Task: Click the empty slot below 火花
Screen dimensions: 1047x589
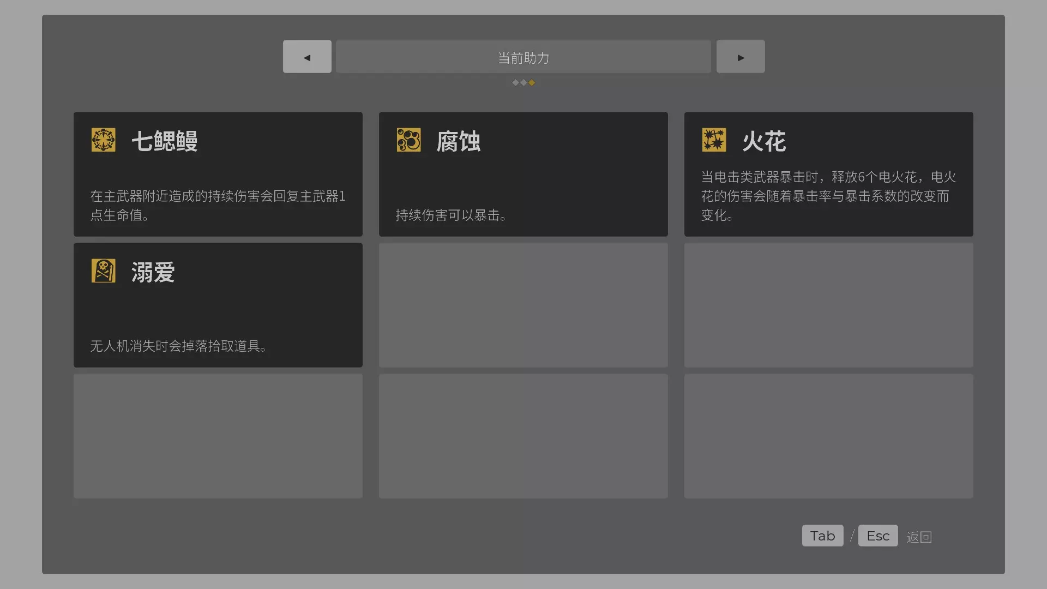Action: pos(828,305)
